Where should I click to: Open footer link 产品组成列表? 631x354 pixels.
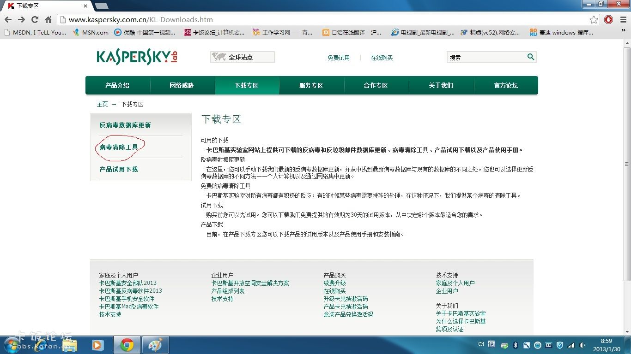tap(228, 291)
